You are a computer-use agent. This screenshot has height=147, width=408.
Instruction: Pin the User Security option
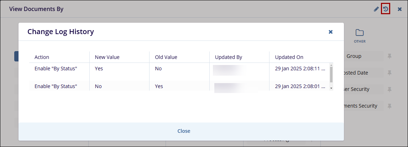coord(389,89)
